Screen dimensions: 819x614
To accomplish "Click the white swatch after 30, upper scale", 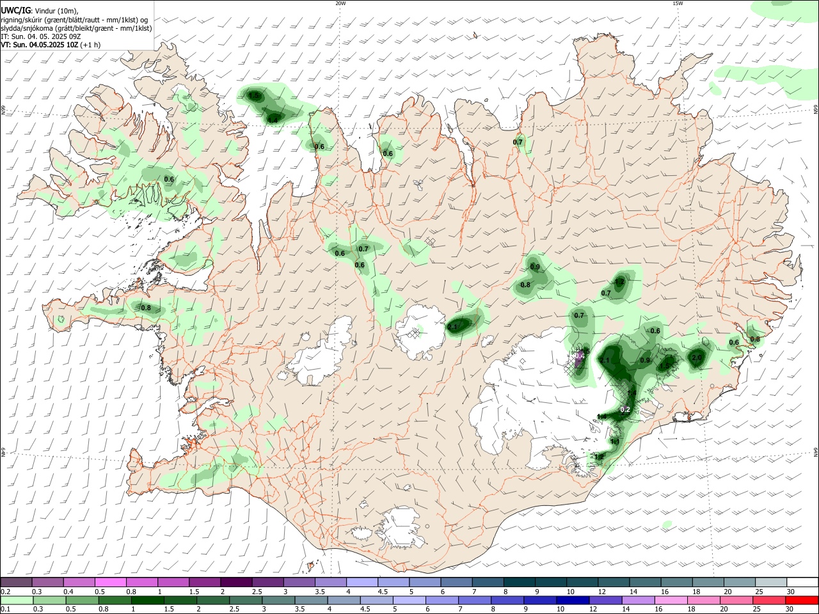I will pyautogui.click(x=802, y=582).
